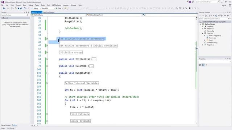Close the Form1.cs editor tab
This screenshot has height=130, width=232.
(41, 12)
